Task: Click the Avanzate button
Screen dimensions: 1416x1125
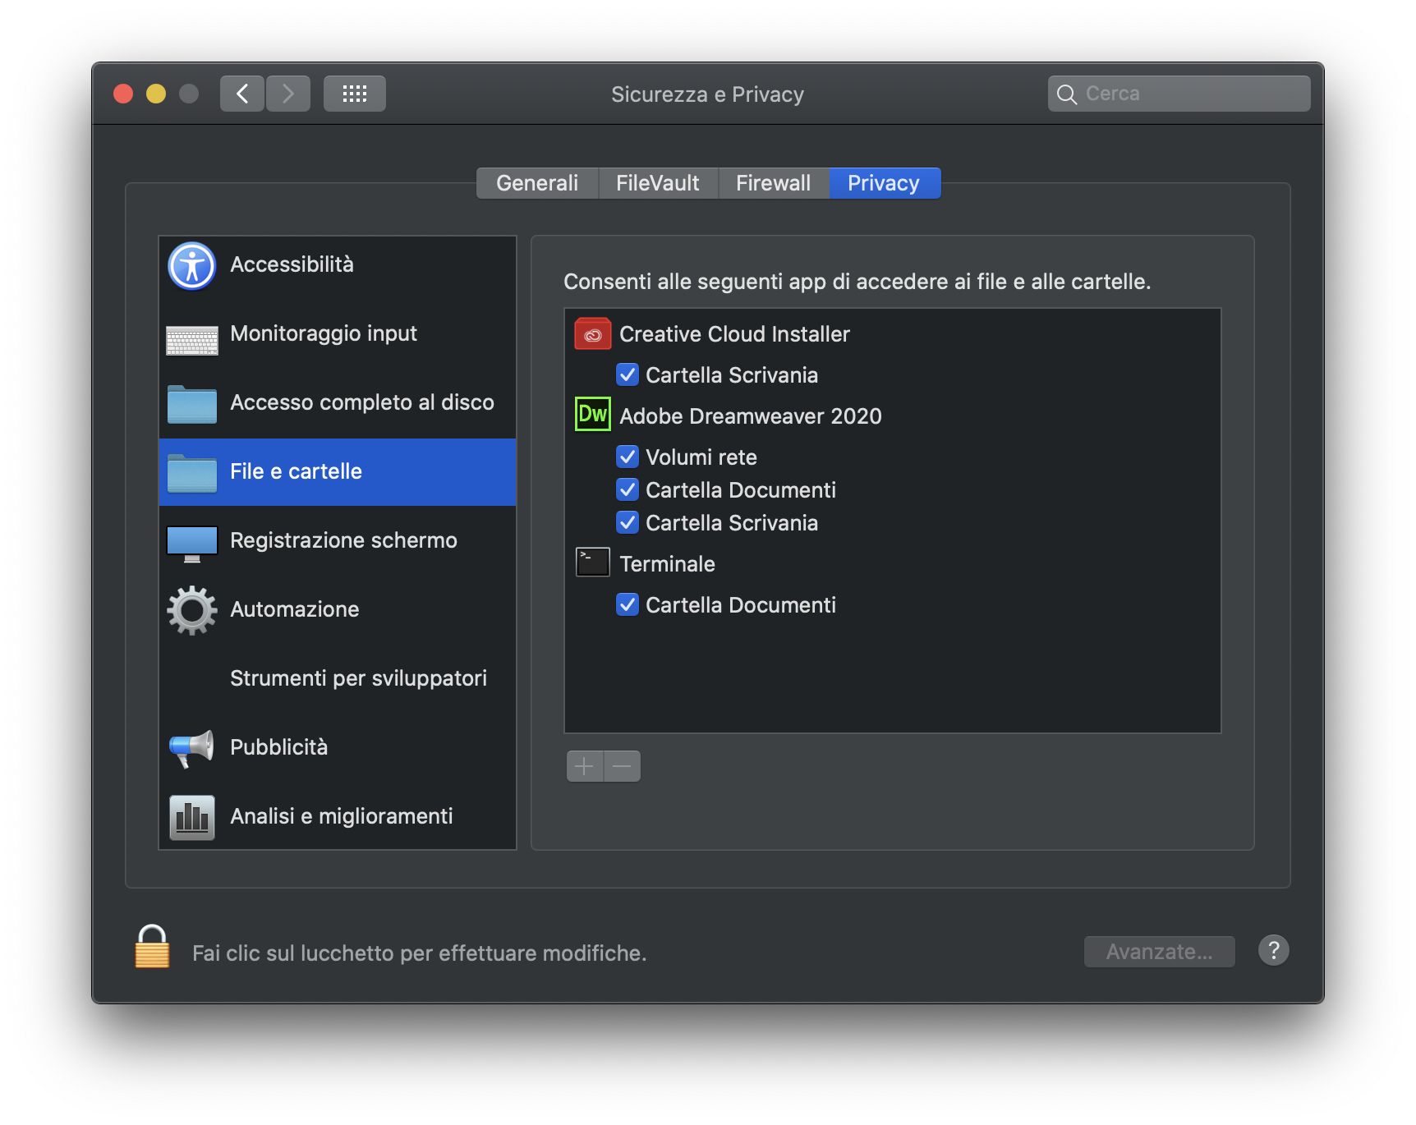Action: click(x=1159, y=951)
